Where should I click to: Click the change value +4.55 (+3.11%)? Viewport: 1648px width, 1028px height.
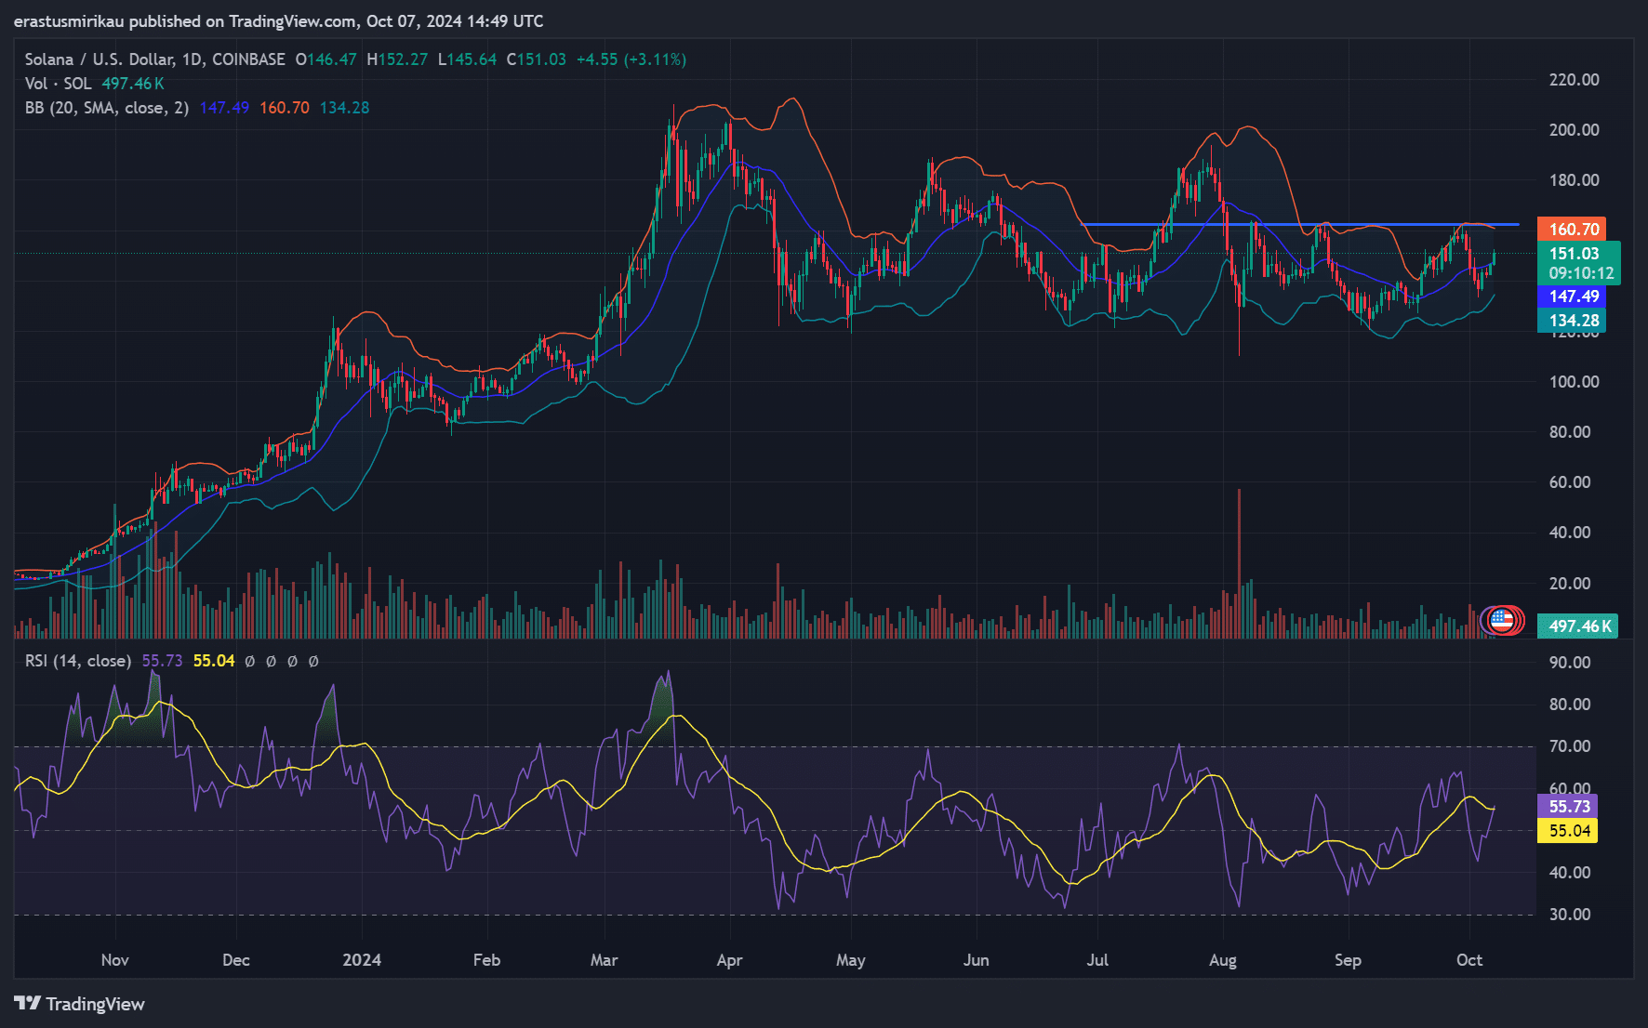point(631,59)
